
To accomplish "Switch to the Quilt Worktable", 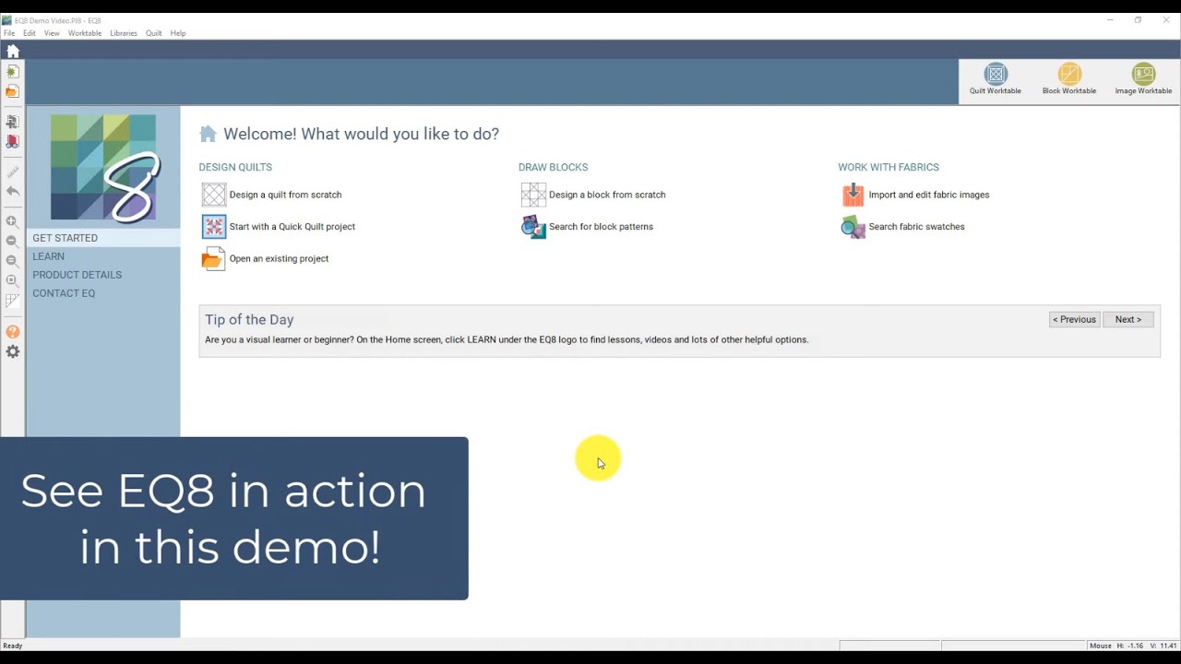I will [x=995, y=79].
